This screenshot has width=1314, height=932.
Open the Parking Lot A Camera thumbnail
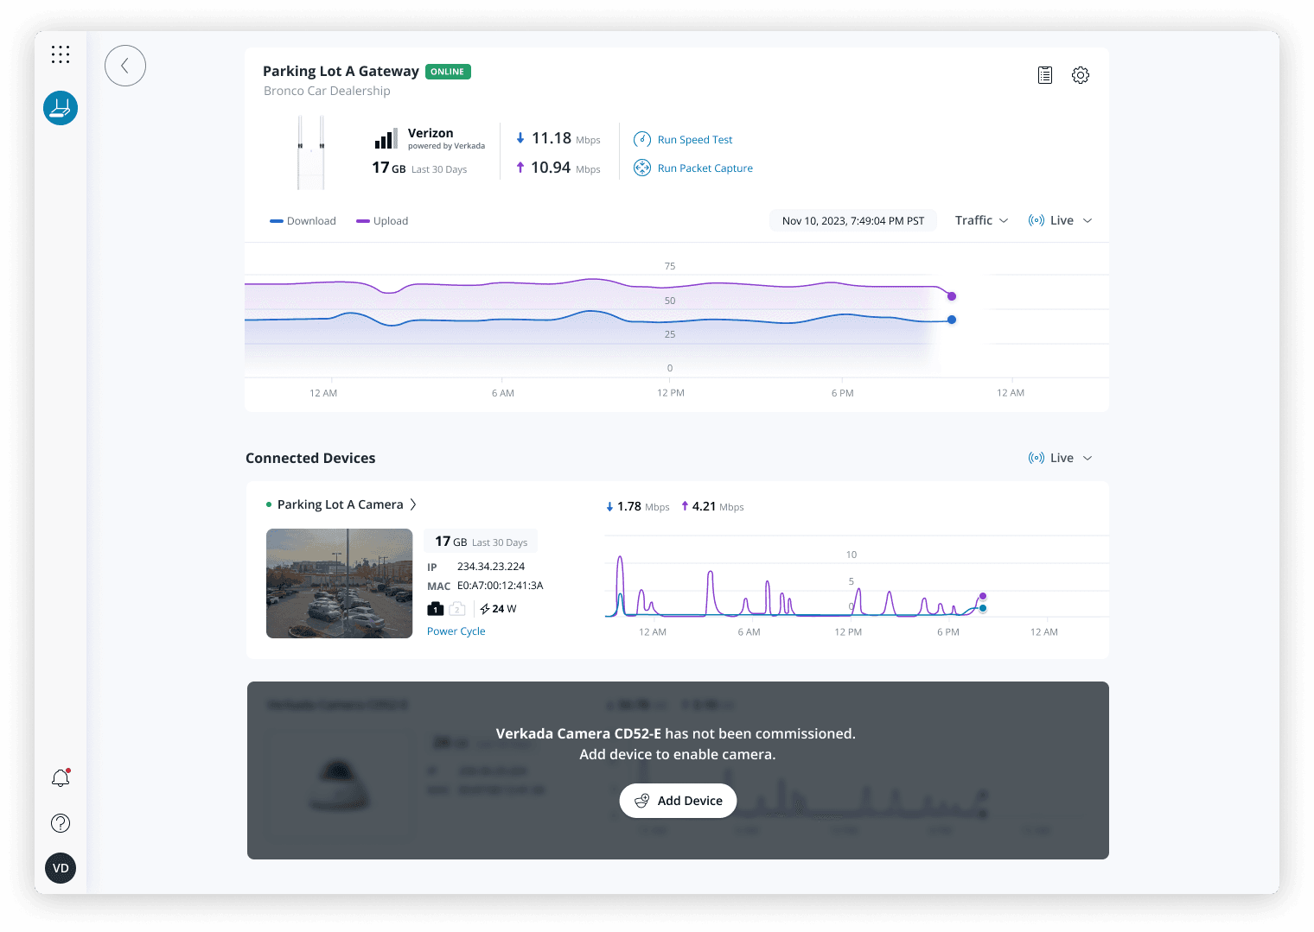coord(339,583)
